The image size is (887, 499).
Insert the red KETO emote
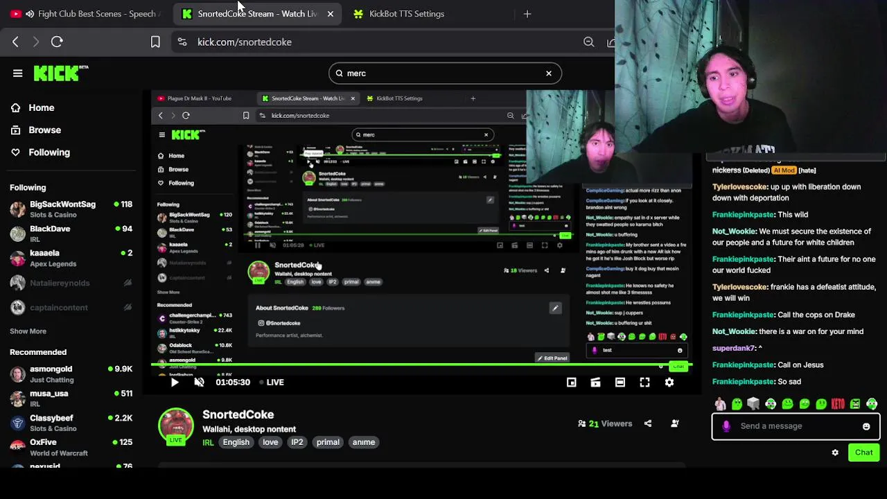point(838,403)
